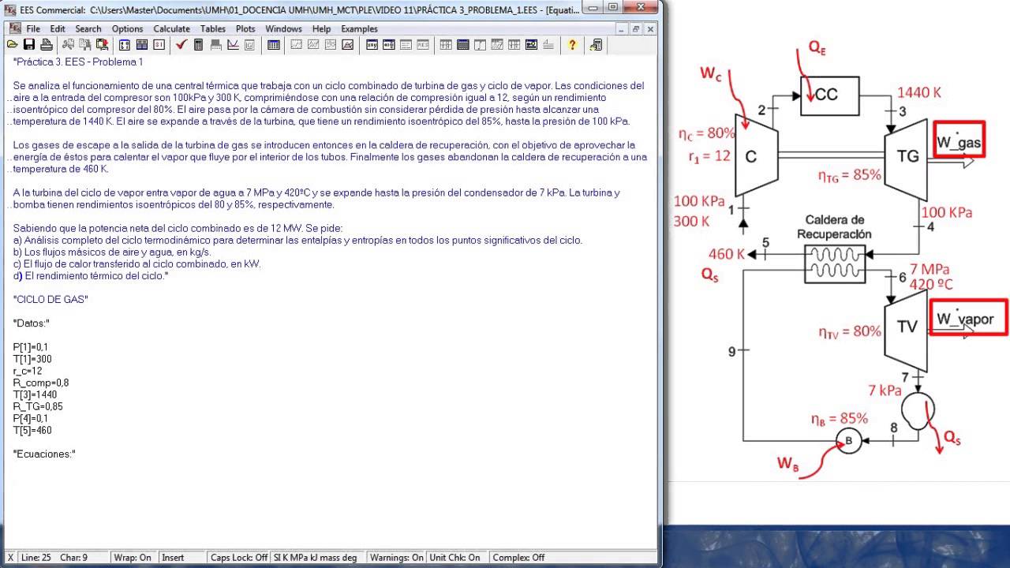Toggle Warnings: On in status bar
Image resolution: width=1010 pixels, height=568 pixels.
[397, 557]
